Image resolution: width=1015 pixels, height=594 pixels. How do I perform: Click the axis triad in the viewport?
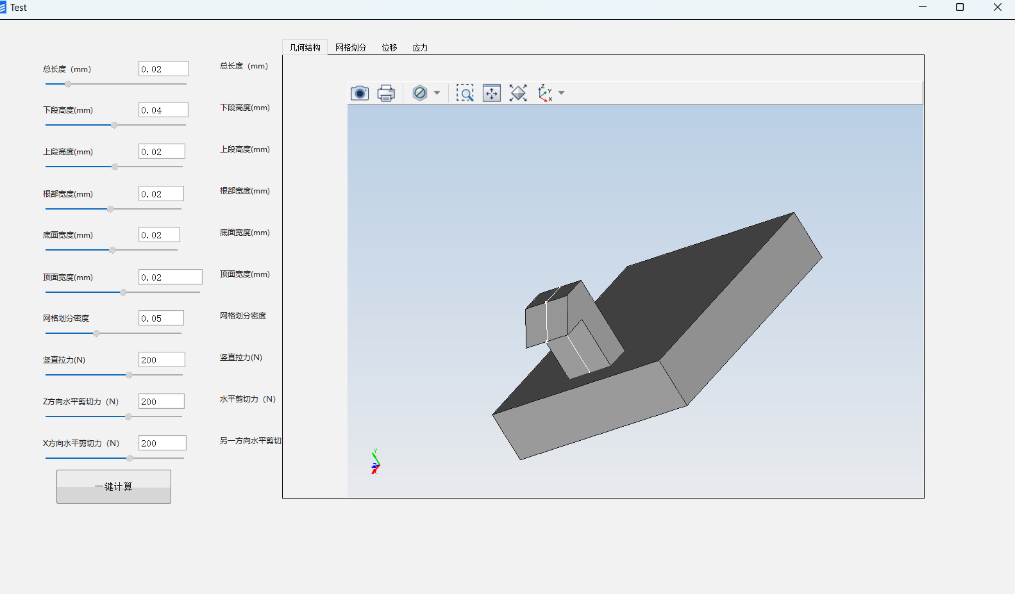click(x=375, y=461)
